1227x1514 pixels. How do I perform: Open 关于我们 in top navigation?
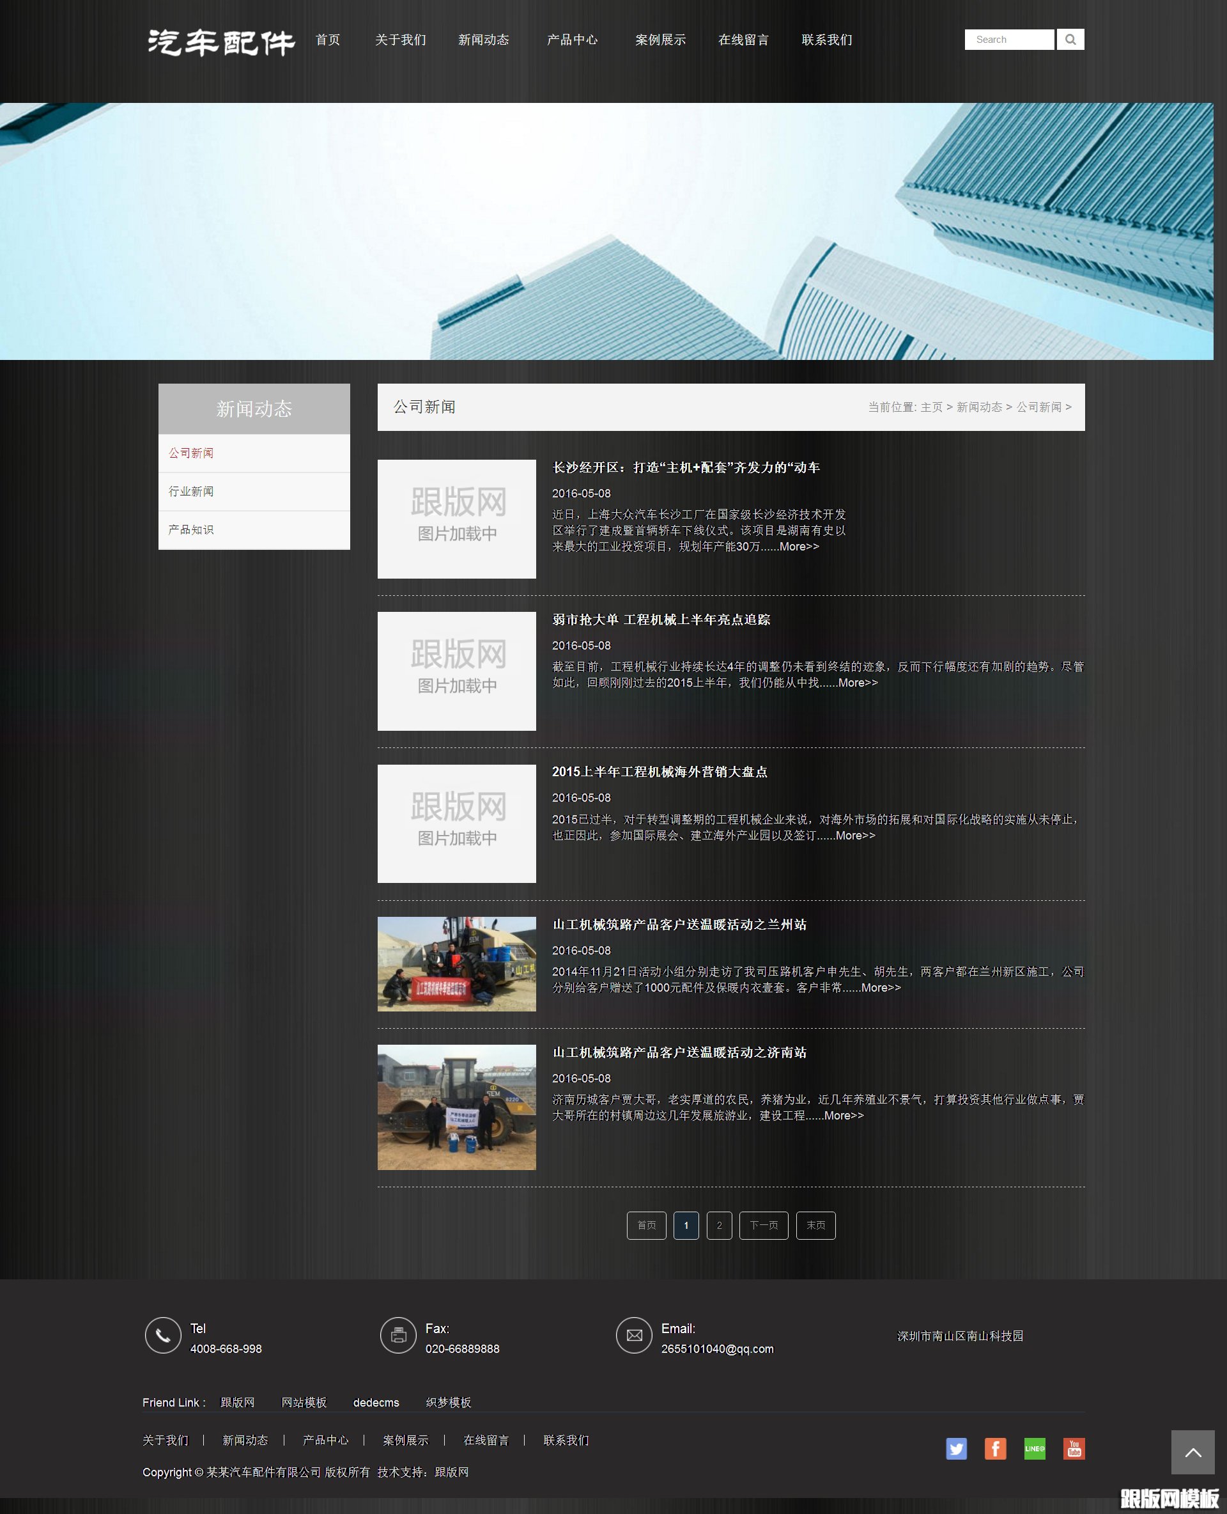click(x=400, y=40)
